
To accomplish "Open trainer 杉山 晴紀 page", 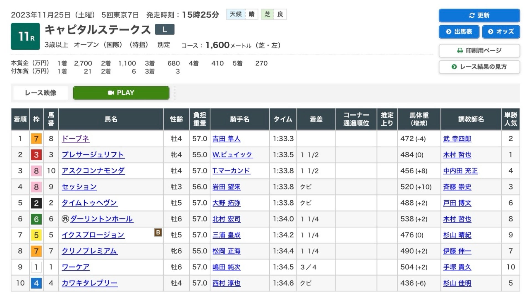I will pyautogui.click(x=457, y=235).
